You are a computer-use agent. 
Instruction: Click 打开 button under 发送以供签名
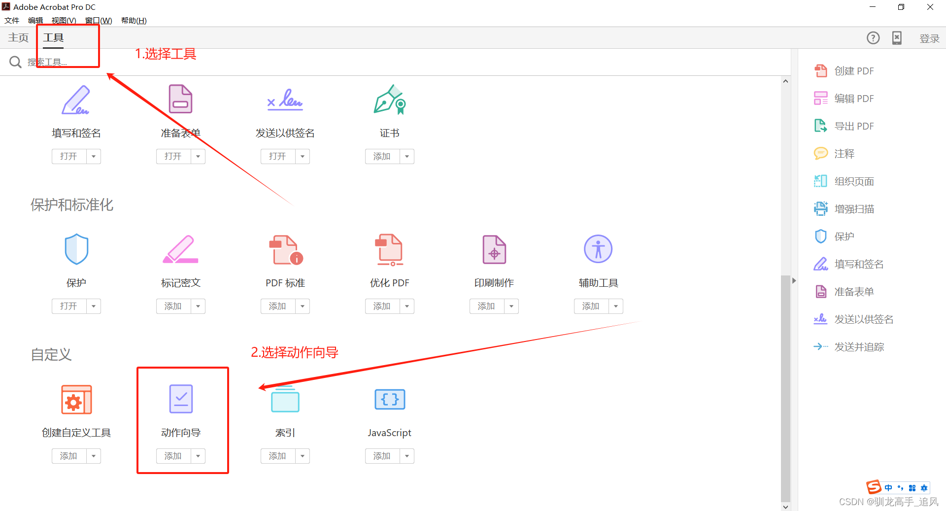pos(278,157)
